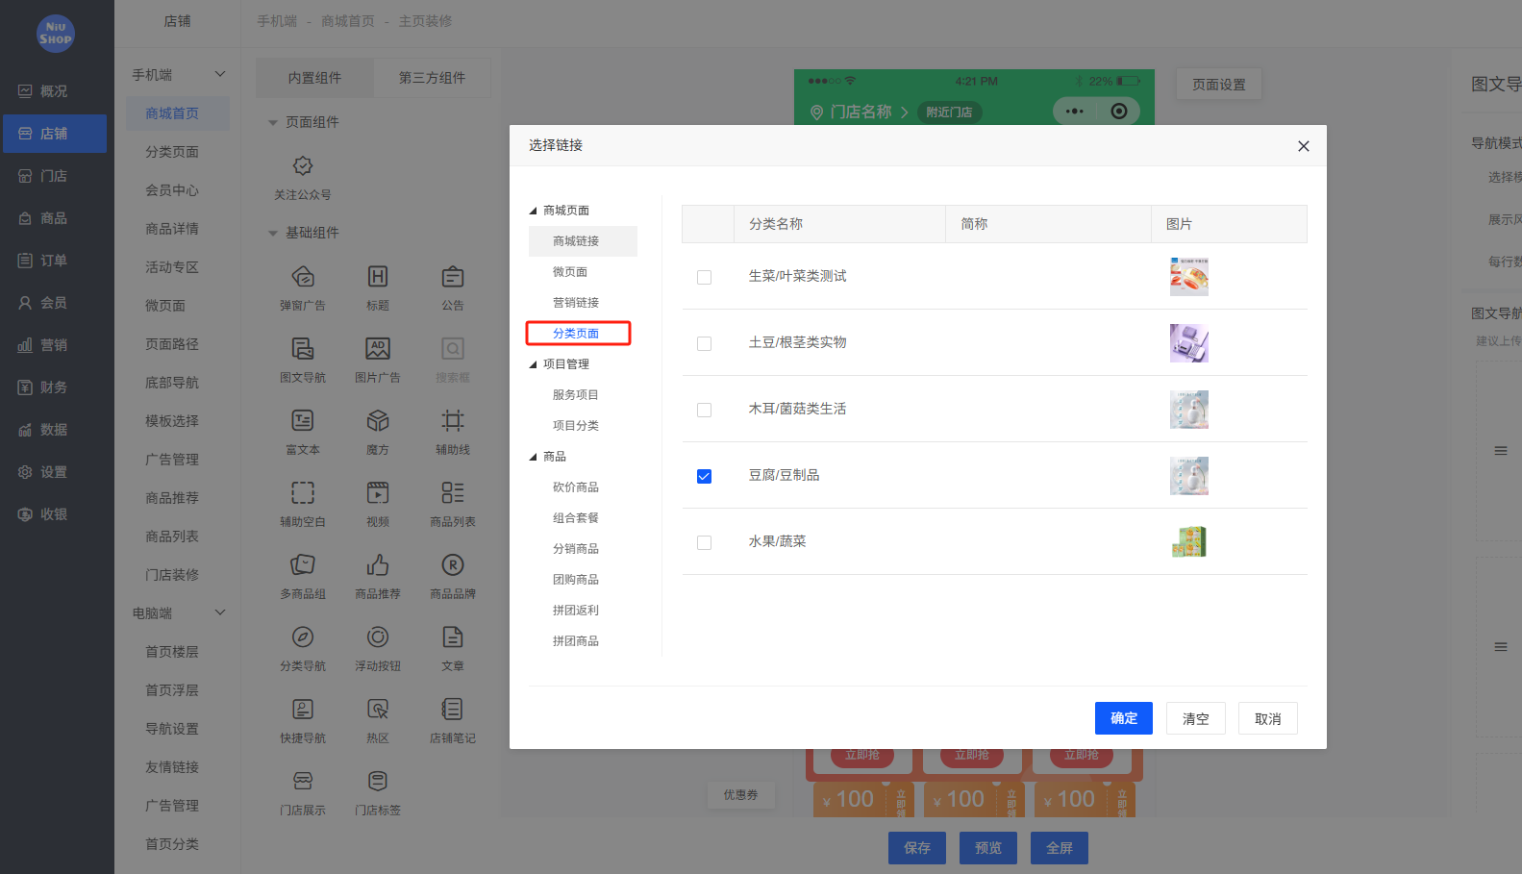Select the 商品推荐 thumbs-up component icon
The image size is (1522, 874).
click(378, 564)
